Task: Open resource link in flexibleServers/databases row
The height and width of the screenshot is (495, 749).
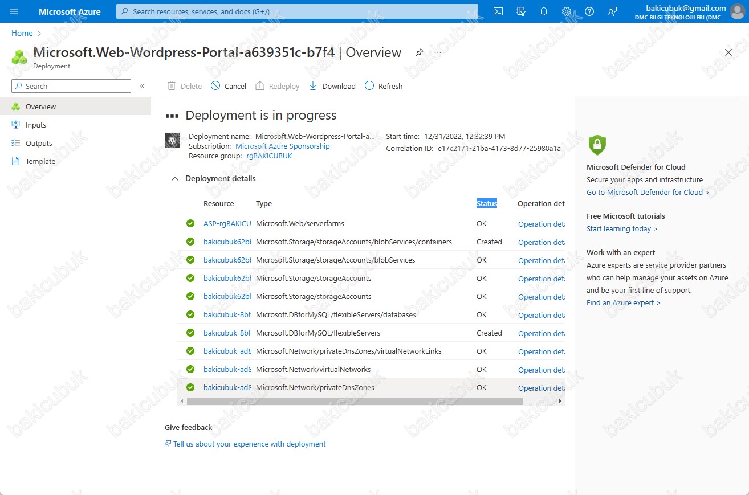Action: [227, 315]
